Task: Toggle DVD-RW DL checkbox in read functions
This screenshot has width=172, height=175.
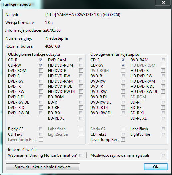Action: (41, 102)
